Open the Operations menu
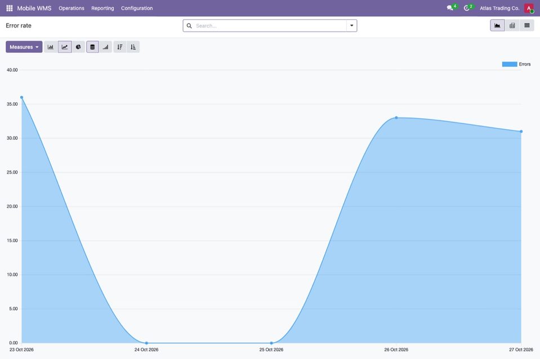Viewport: 540px width, 359px height. tap(72, 8)
